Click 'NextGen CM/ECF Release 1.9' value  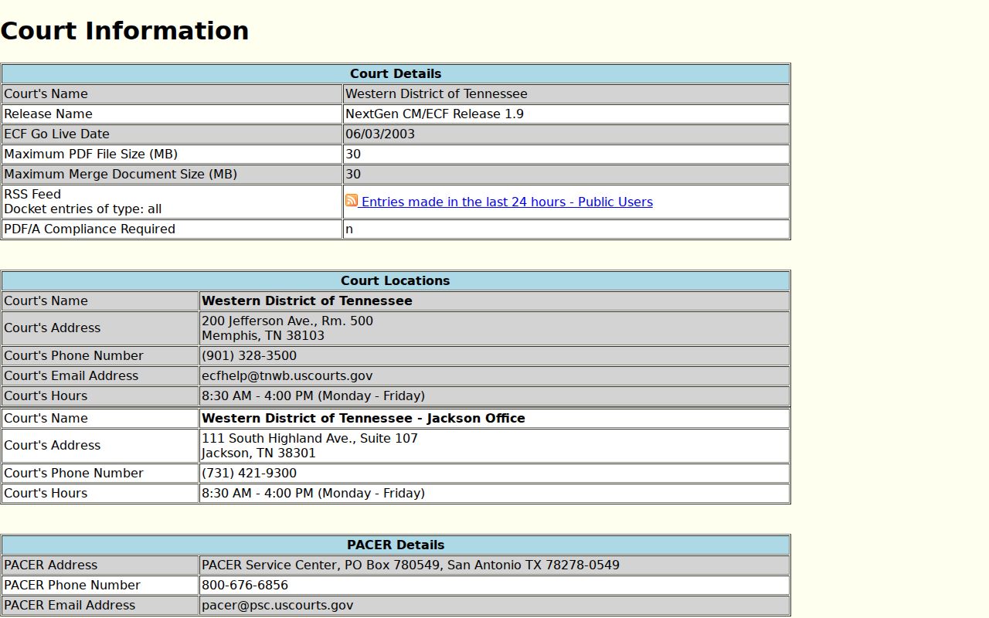tap(434, 114)
